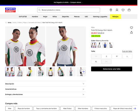Click the green CODE OUTLET20 badge
Image resolution: width=139 pixels, height=111 pixels.
point(96,36)
